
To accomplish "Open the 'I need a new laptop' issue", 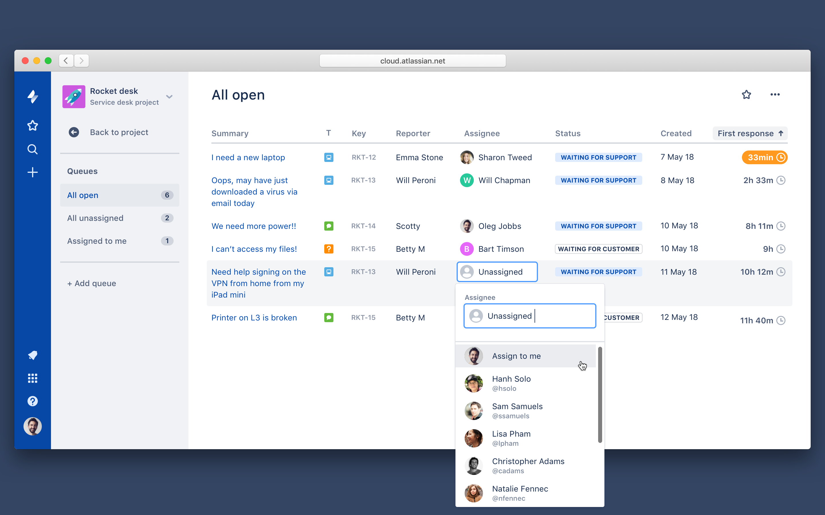I will pos(248,157).
